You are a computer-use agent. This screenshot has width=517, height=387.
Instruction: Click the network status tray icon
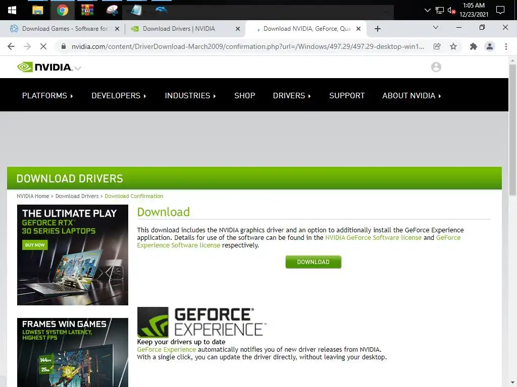[x=440, y=10]
